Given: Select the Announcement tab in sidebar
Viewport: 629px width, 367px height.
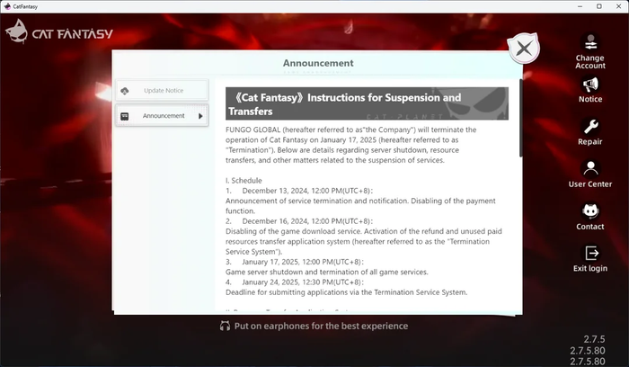Looking at the screenshot, I should (x=162, y=116).
